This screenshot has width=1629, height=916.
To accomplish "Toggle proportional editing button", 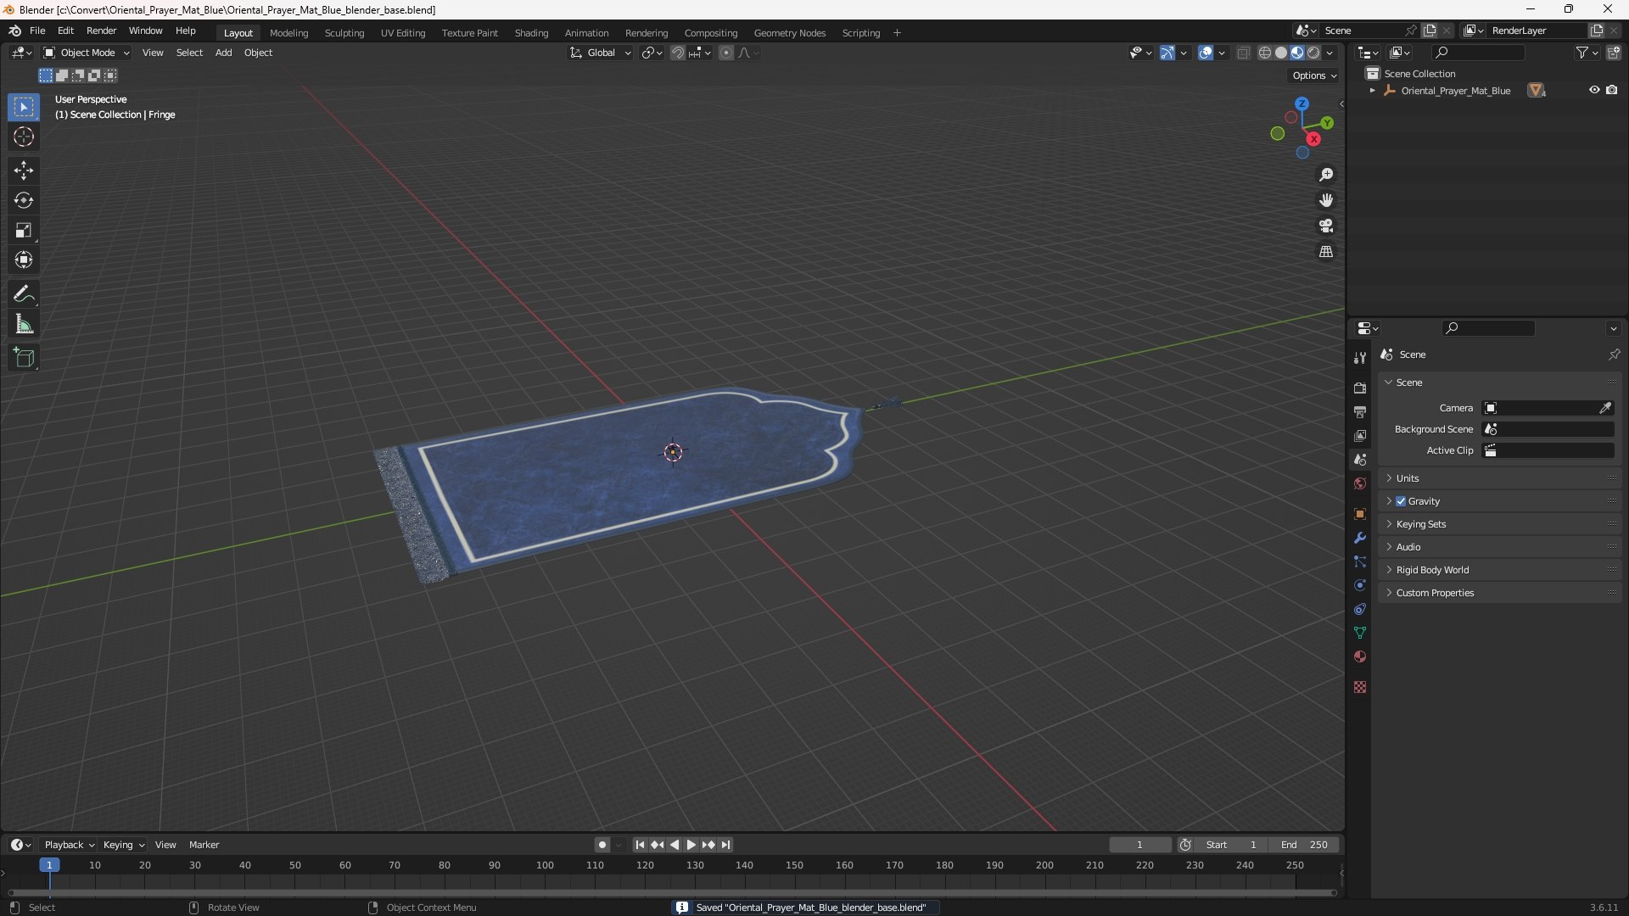I will pyautogui.click(x=726, y=53).
